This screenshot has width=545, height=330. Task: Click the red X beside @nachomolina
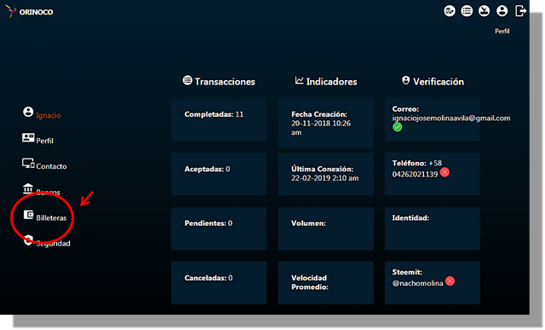[x=450, y=281]
